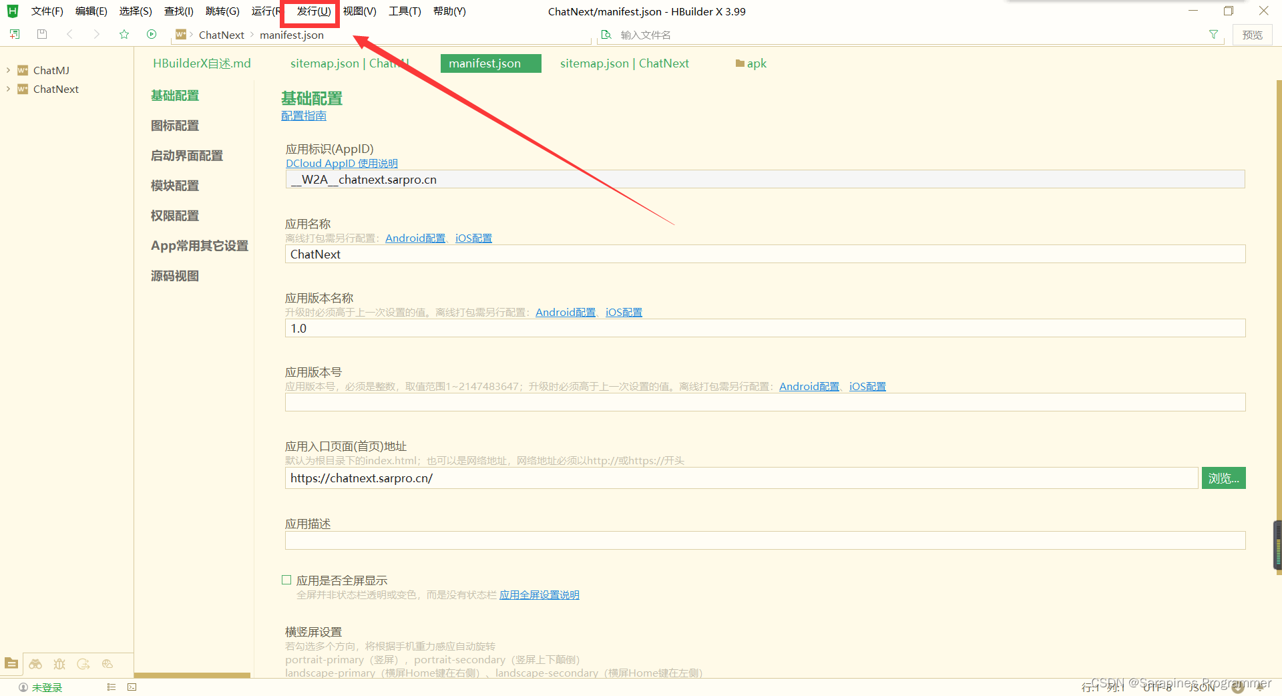
Task: Select the App常用其它设置 section
Action: 200,246
